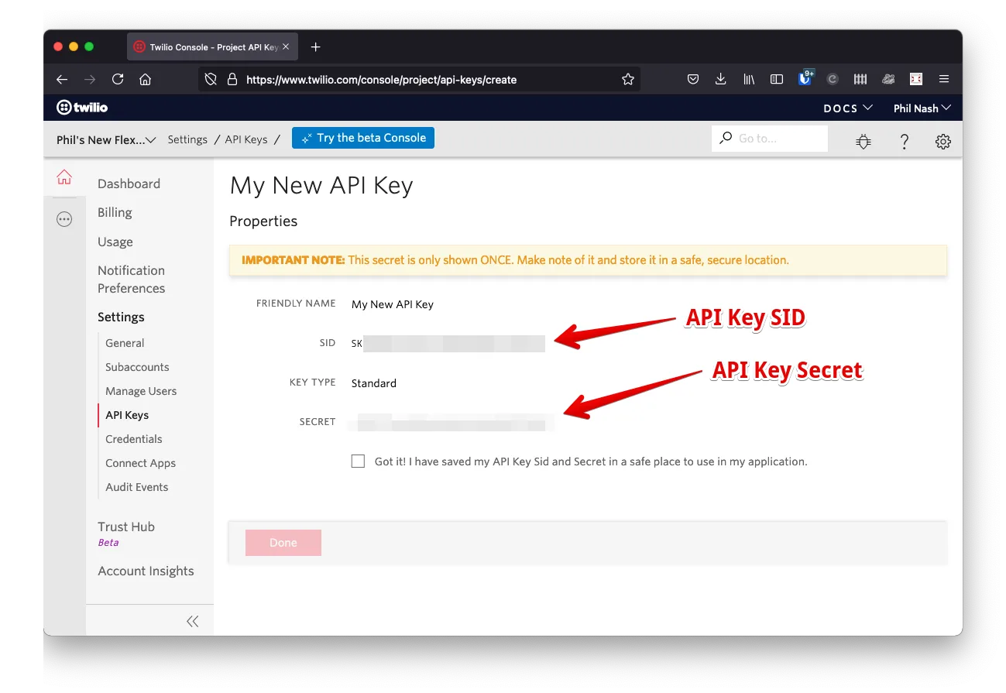Click the padlock site info icon
Image resolution: width=1006 pixels, height=693 pixels.
coord(232,79)
